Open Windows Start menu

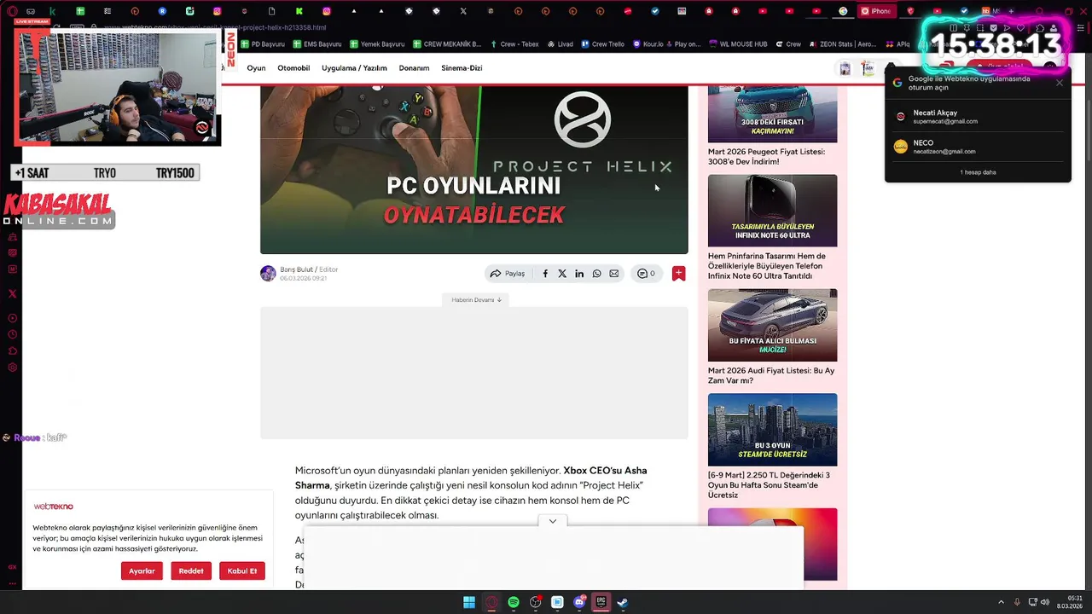[469, 602]
